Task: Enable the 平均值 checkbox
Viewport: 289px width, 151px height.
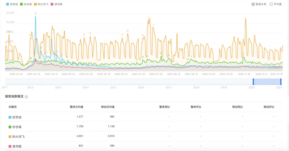Action: [x=271, y=4]
